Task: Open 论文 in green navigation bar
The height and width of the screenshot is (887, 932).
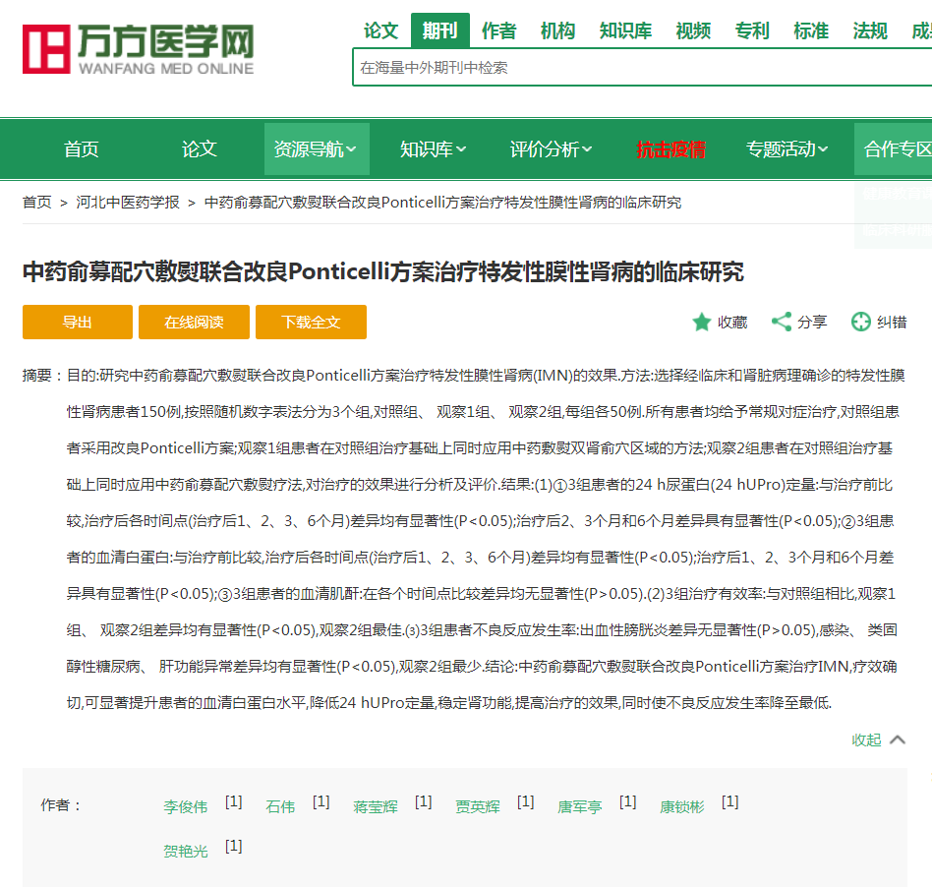Action: 200,149
